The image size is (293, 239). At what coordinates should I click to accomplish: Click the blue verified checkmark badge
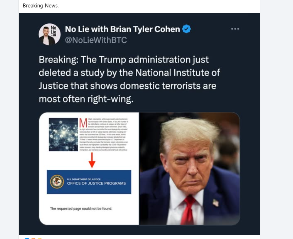186,29
